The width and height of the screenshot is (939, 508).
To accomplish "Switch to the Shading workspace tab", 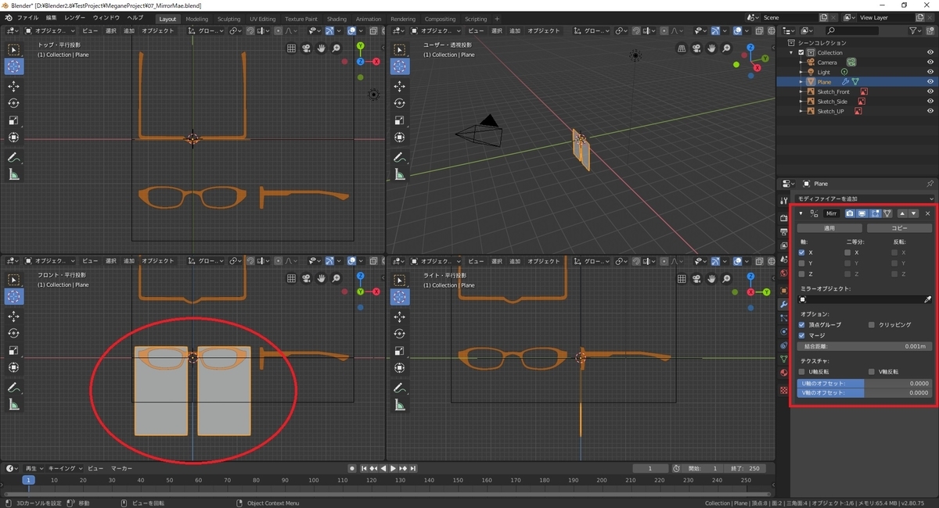I will [x=336, y=19].
